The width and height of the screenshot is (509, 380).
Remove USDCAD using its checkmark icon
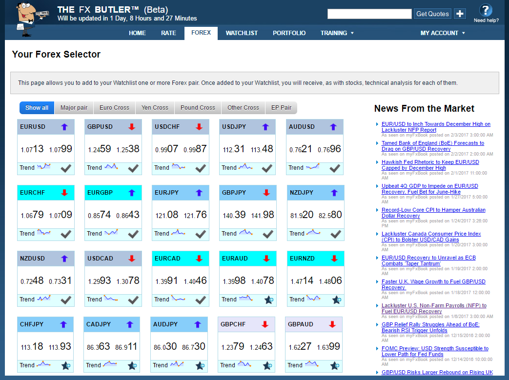133,300
